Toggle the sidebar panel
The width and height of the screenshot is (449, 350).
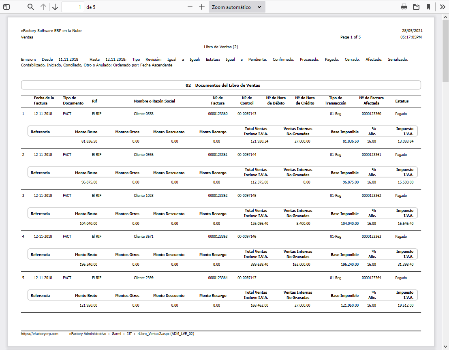click(6, 7)
